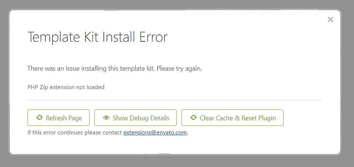
Task: Close the Template Kit Install Error dialog
Action: pos(330,20)
